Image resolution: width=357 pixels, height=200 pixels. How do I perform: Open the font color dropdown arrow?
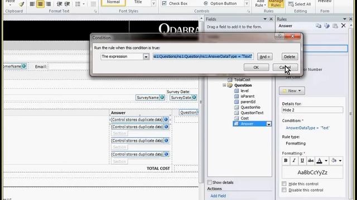click(326, 161)
